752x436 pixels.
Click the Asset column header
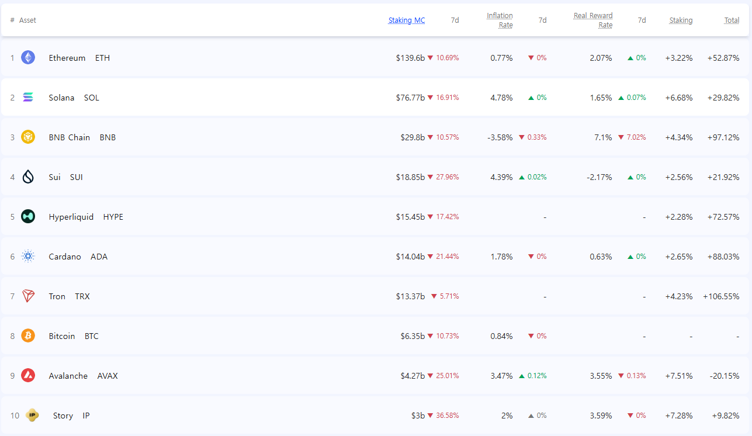pos(27,20)
